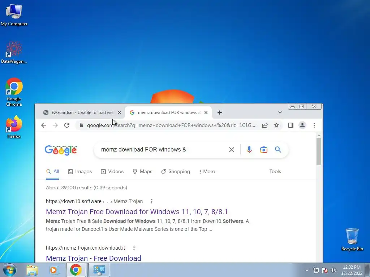The height and width of the screenshot is (277, 370).
Task: Click the Google search input field
Action: click(163, 150)
